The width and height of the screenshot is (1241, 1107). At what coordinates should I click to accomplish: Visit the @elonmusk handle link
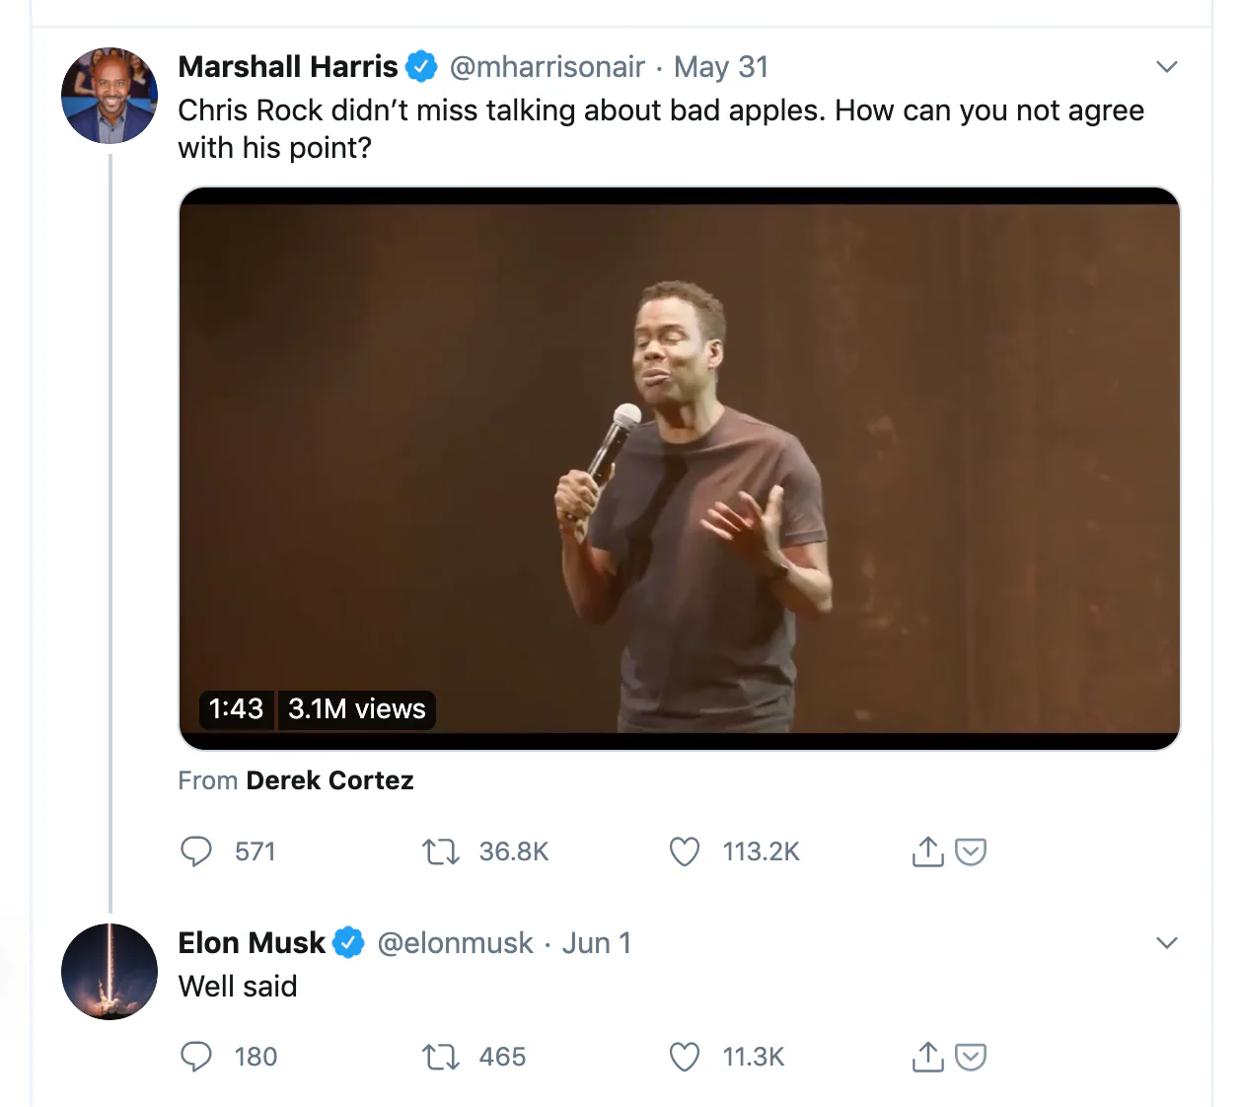(455, 943)
